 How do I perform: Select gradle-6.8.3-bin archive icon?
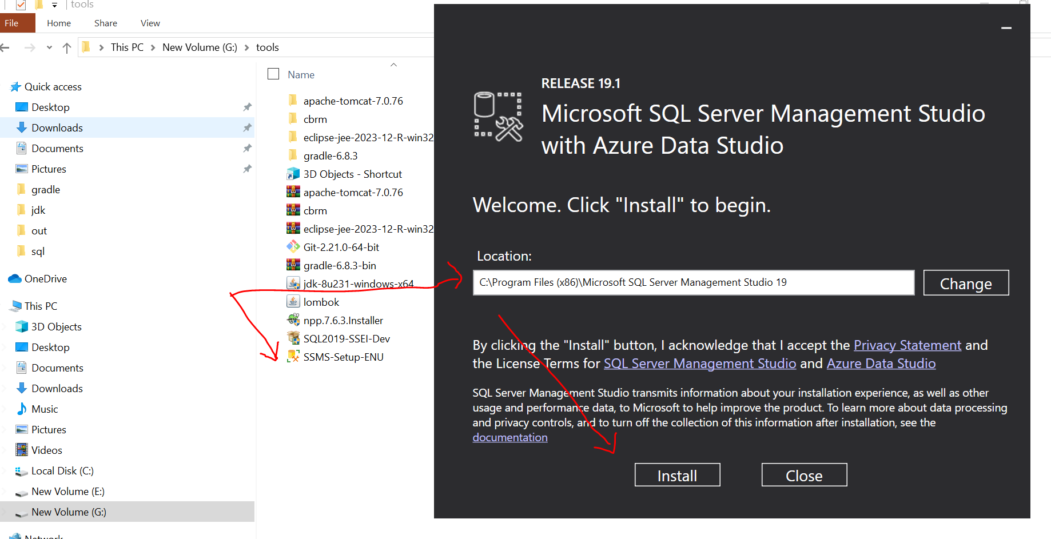pyautogui.click(x=293, y=265)
